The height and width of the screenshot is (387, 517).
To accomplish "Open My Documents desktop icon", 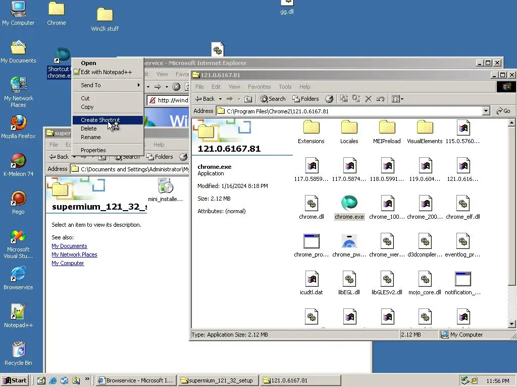I will [x=18, y=51].
